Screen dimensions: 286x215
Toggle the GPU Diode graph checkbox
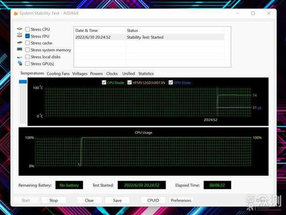[x=171, y=82]
